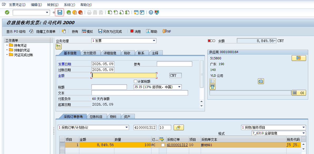
Task: Click the 另存为已完成 button
Action: point(110,31)
